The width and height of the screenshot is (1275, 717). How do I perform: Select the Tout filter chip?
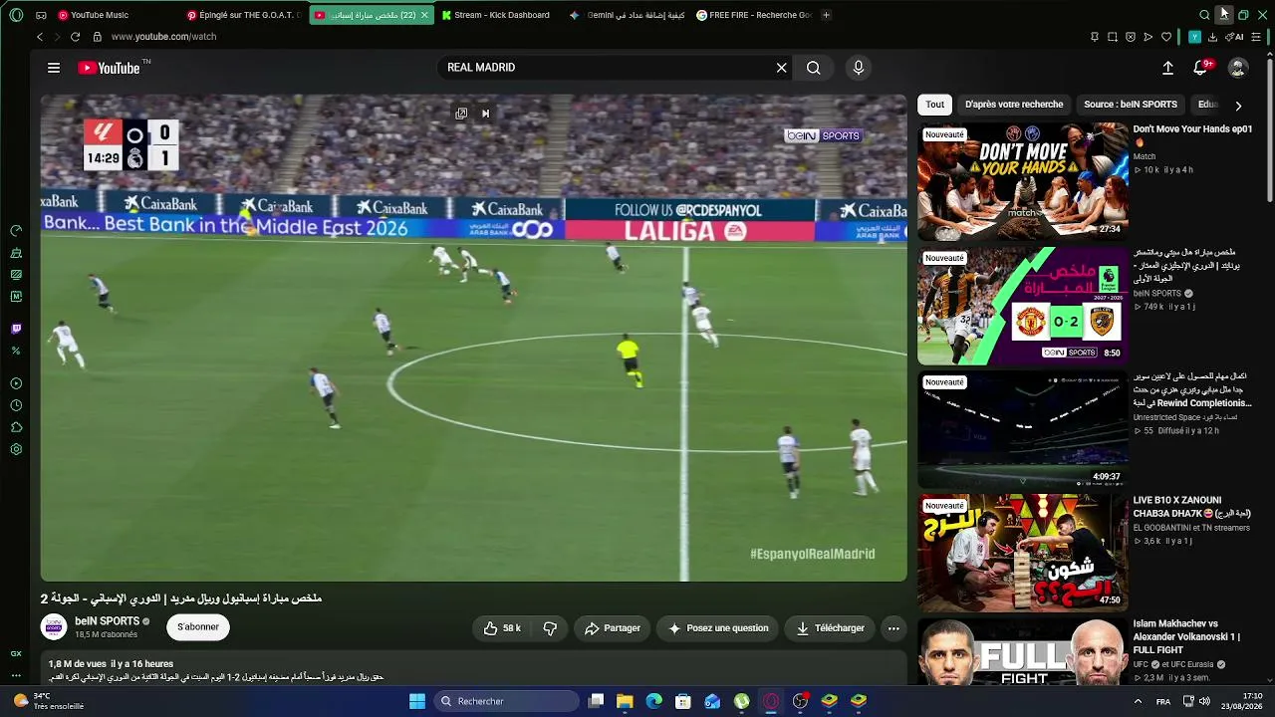(934, 105)
